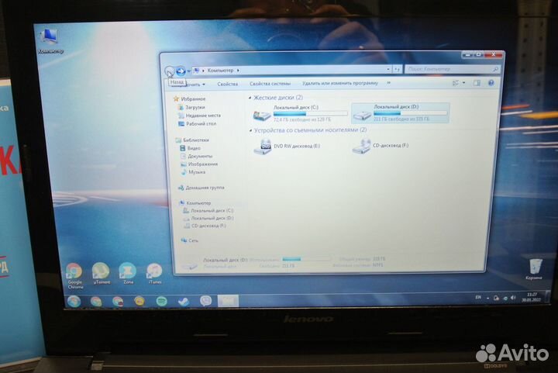Click the network tray icon
Screen dimensions: 558x373
[x=505, y=299]
